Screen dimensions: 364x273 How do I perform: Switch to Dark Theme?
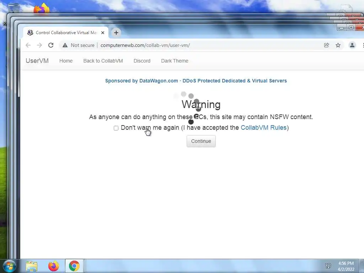point(175,61)
